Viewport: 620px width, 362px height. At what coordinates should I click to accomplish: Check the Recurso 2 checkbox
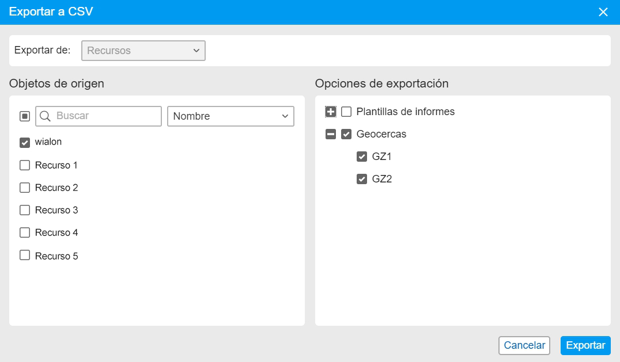(25, 188)
